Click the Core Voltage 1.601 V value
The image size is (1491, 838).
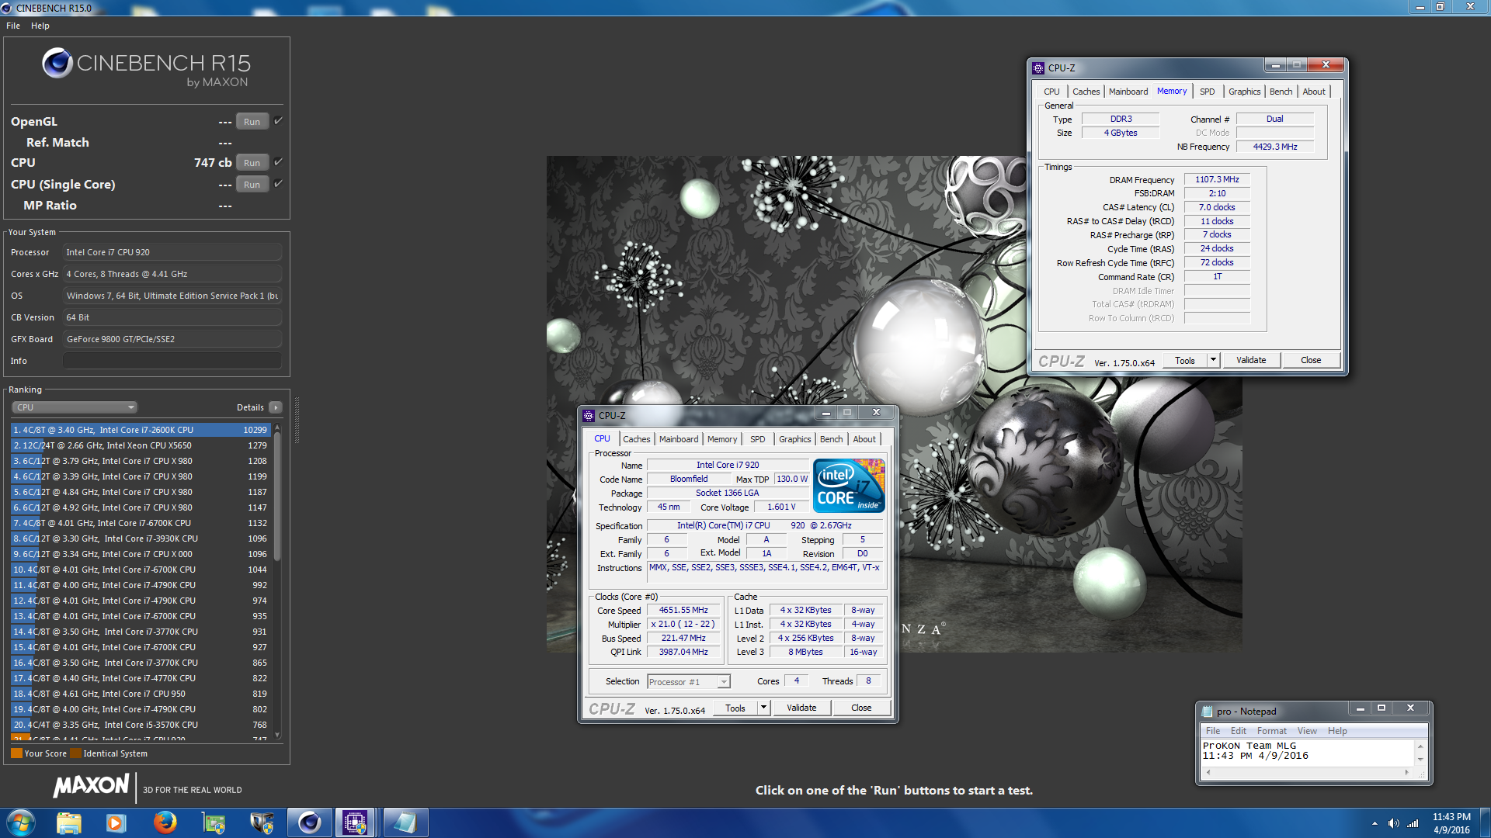click(x=781, y=507)
